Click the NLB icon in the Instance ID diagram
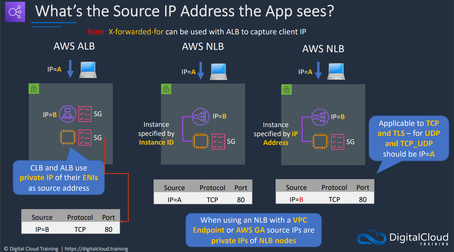454x252 pixels. click(x=201, y=117)
